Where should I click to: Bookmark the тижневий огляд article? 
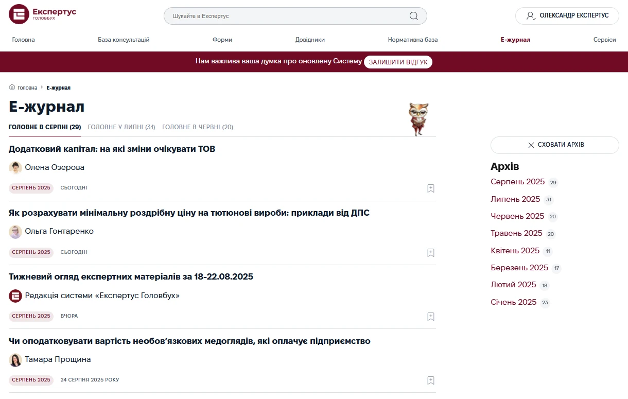tap(430, 316)
